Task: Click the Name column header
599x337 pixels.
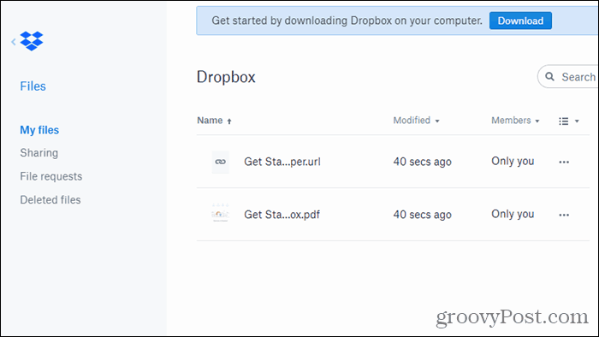Action: (x=210, y=121)
